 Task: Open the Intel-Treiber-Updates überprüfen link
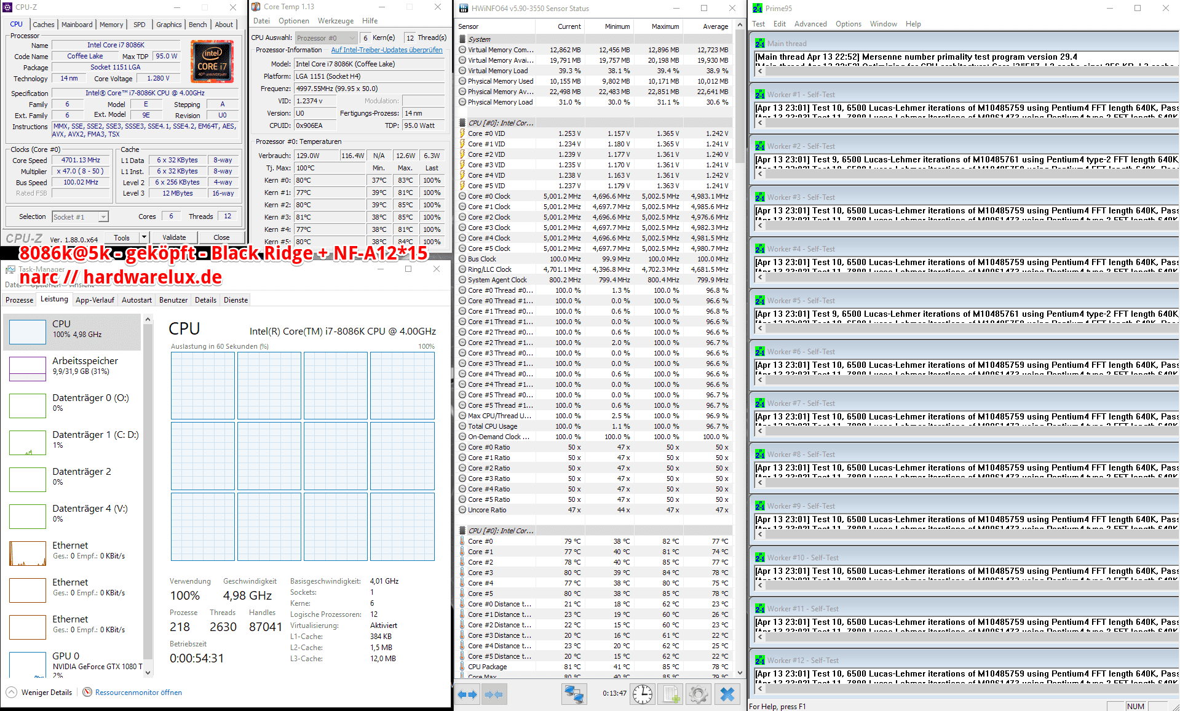coord(387,50)
